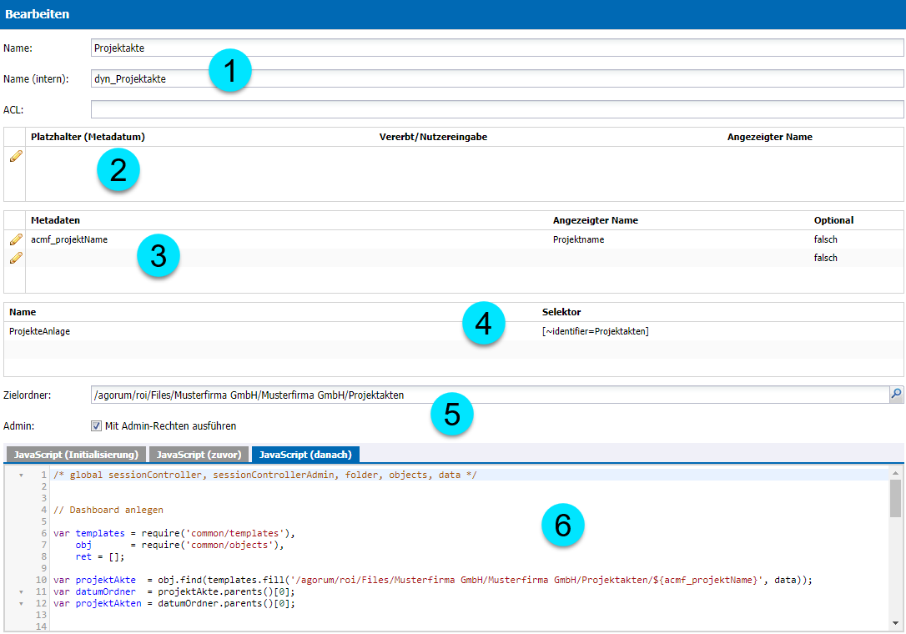Click code line 4 Dashboard anlegen comment
The width and height of the screenshot is (906, 634).
pyautogui.click(x=108, y=510)
